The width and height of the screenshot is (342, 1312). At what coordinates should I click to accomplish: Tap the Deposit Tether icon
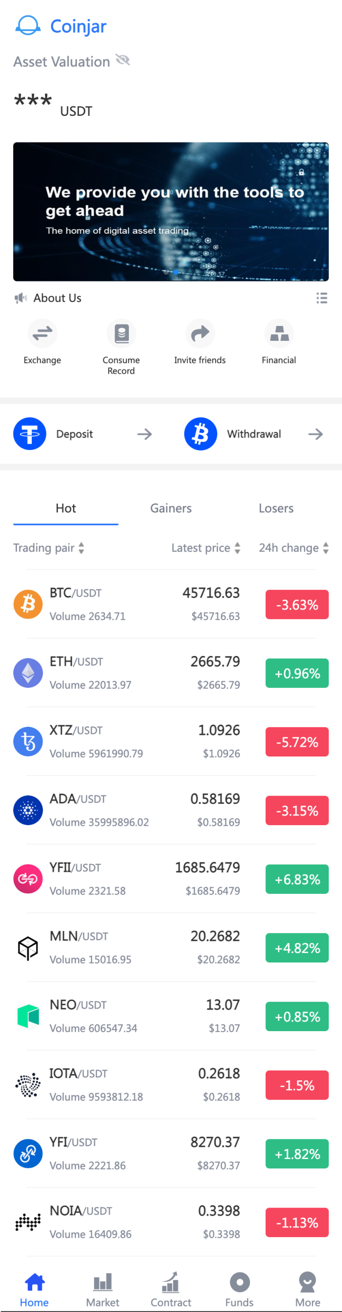coord(30,434)
